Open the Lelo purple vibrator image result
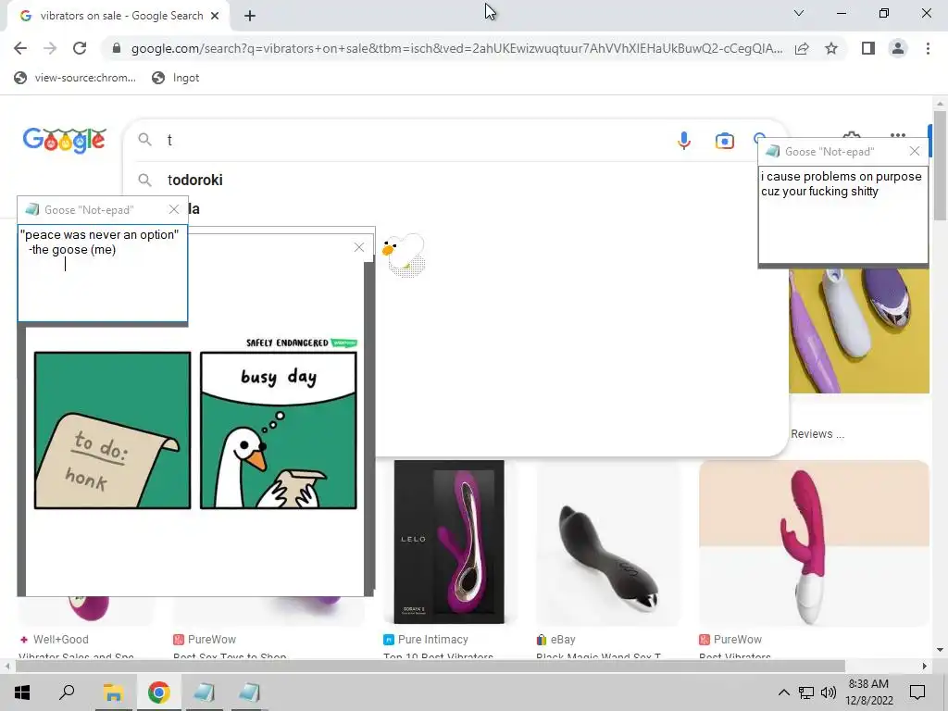 [449, 542]
